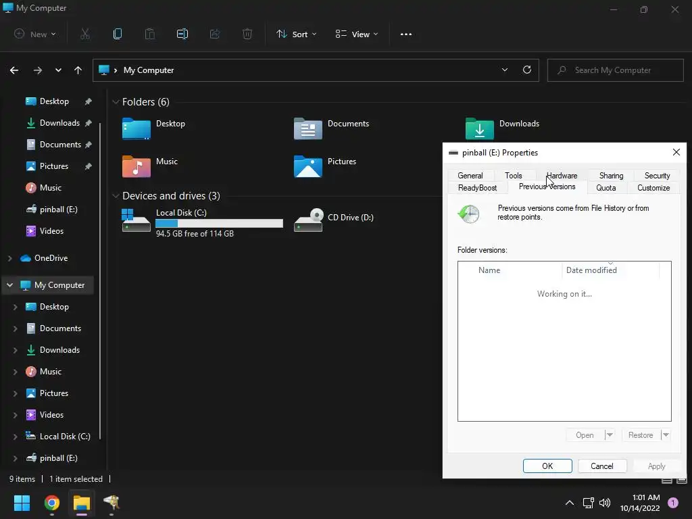Switch to the Customize tab
Viewport: 692px width, 519px height.
click(653, 188)
